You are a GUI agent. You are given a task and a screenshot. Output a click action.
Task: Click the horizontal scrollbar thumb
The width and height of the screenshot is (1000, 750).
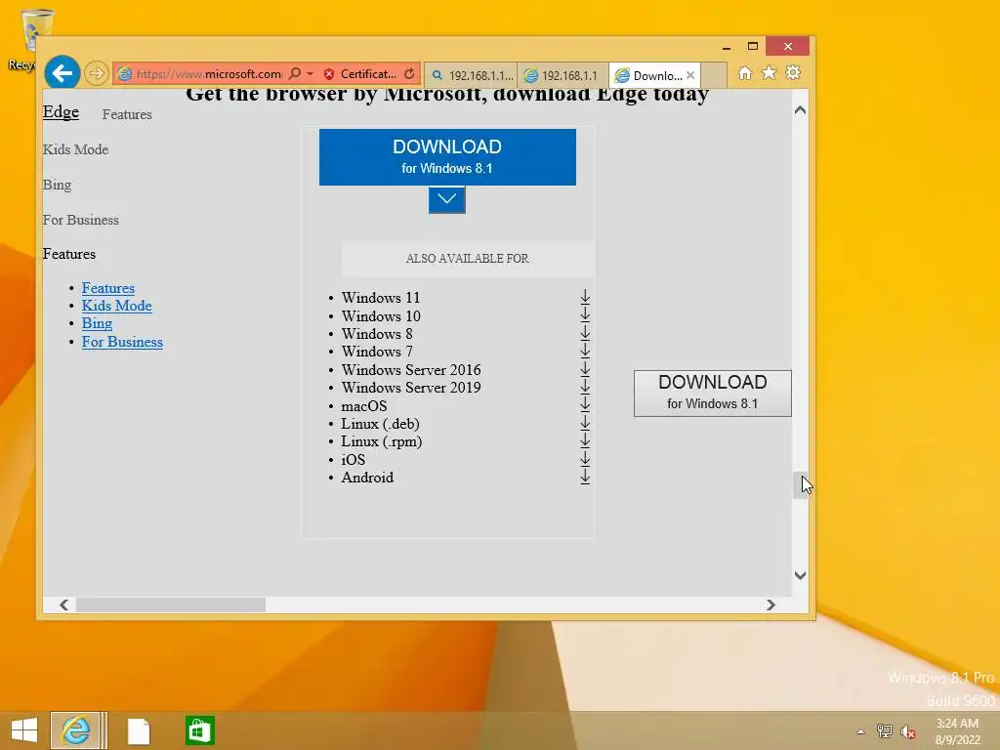(x=171, y=604)
